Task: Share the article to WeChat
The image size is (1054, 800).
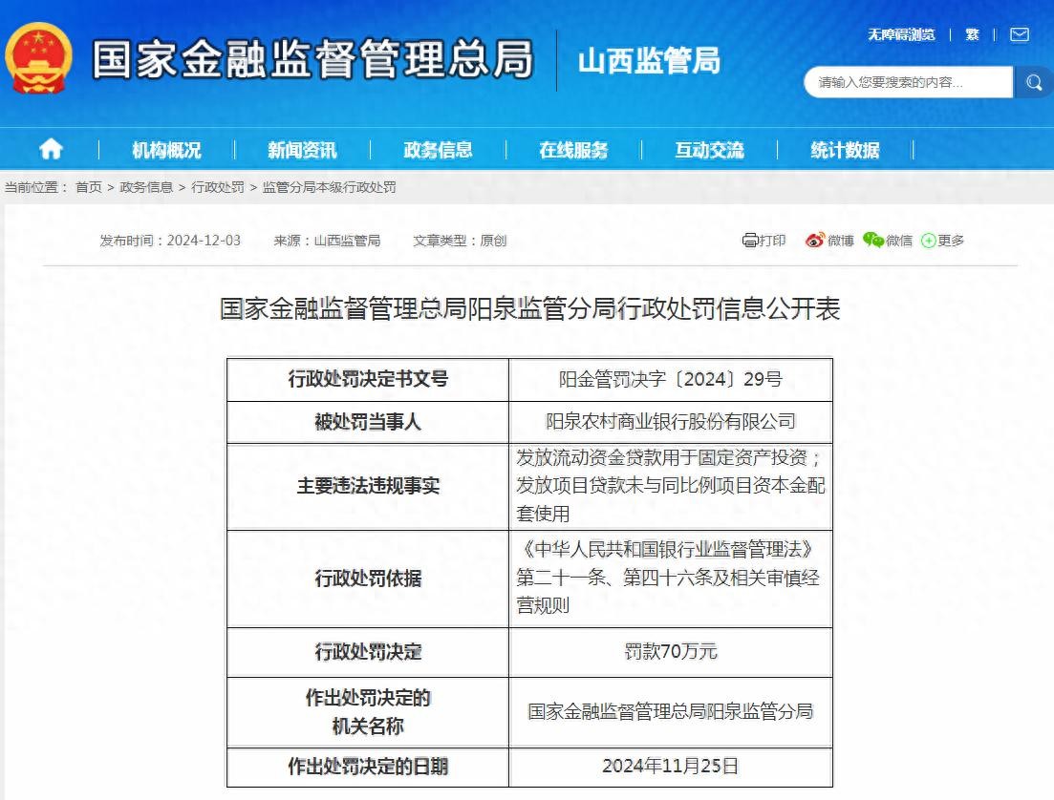Action: (x=887, y=241)
